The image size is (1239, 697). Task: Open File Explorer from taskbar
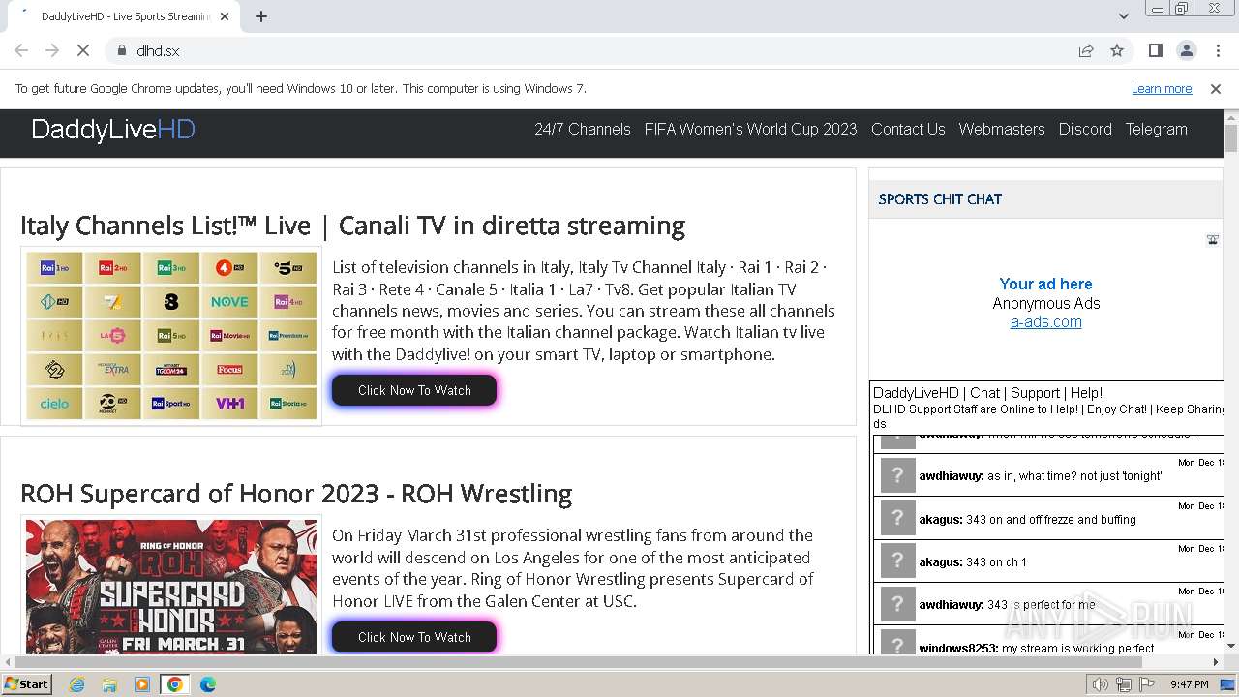pyautogui.click(x=109, y=684)
